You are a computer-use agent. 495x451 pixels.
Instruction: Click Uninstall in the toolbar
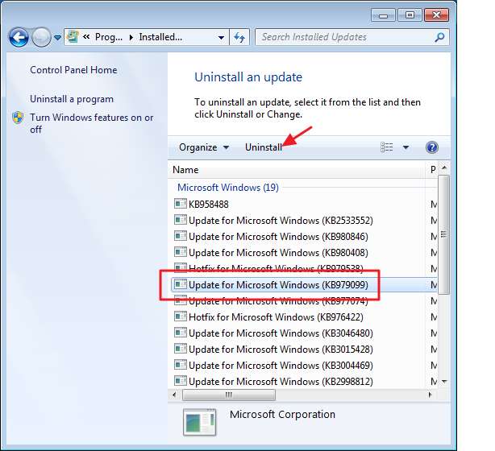click(264, 147)
